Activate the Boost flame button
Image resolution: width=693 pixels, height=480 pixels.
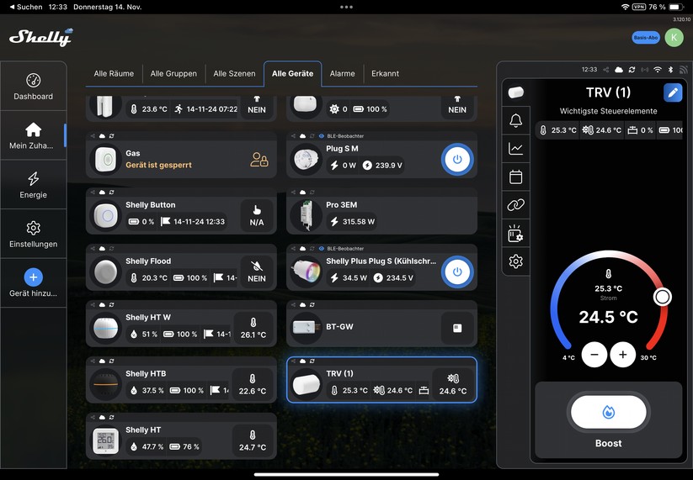pyautogui.click(x=609, y=413)
